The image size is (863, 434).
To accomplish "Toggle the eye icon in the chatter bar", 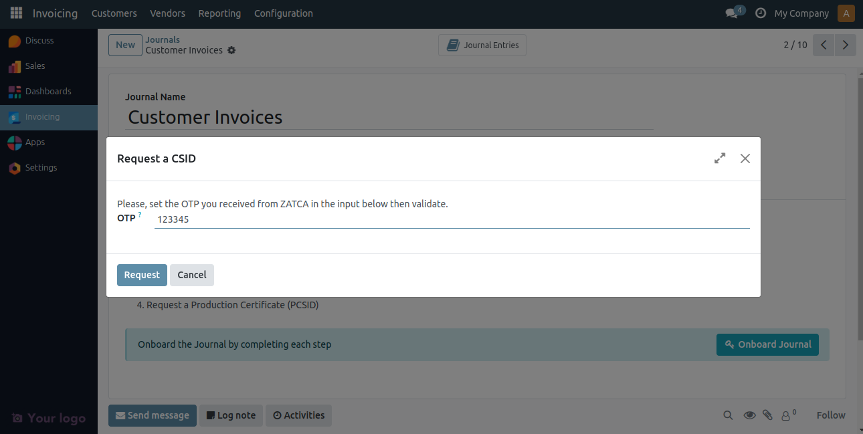I will pos(749,415).
